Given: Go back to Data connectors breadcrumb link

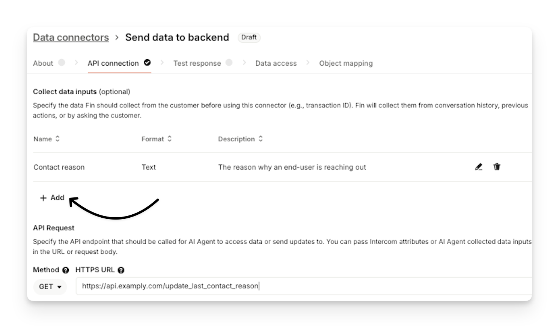Looking at the screenshot, I should [71, 38].
